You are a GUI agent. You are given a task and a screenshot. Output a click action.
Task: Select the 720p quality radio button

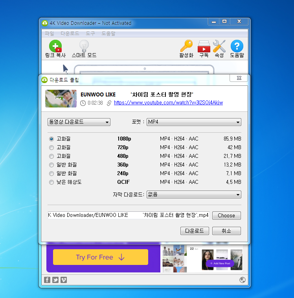pos(51,148)
